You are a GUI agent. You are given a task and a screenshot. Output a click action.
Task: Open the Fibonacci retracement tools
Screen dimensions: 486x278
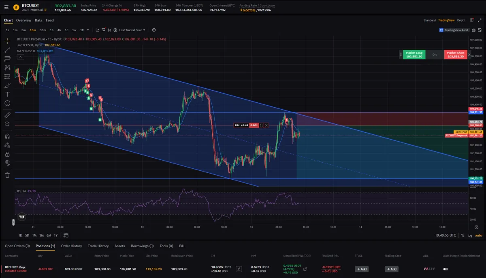(7, 59)
